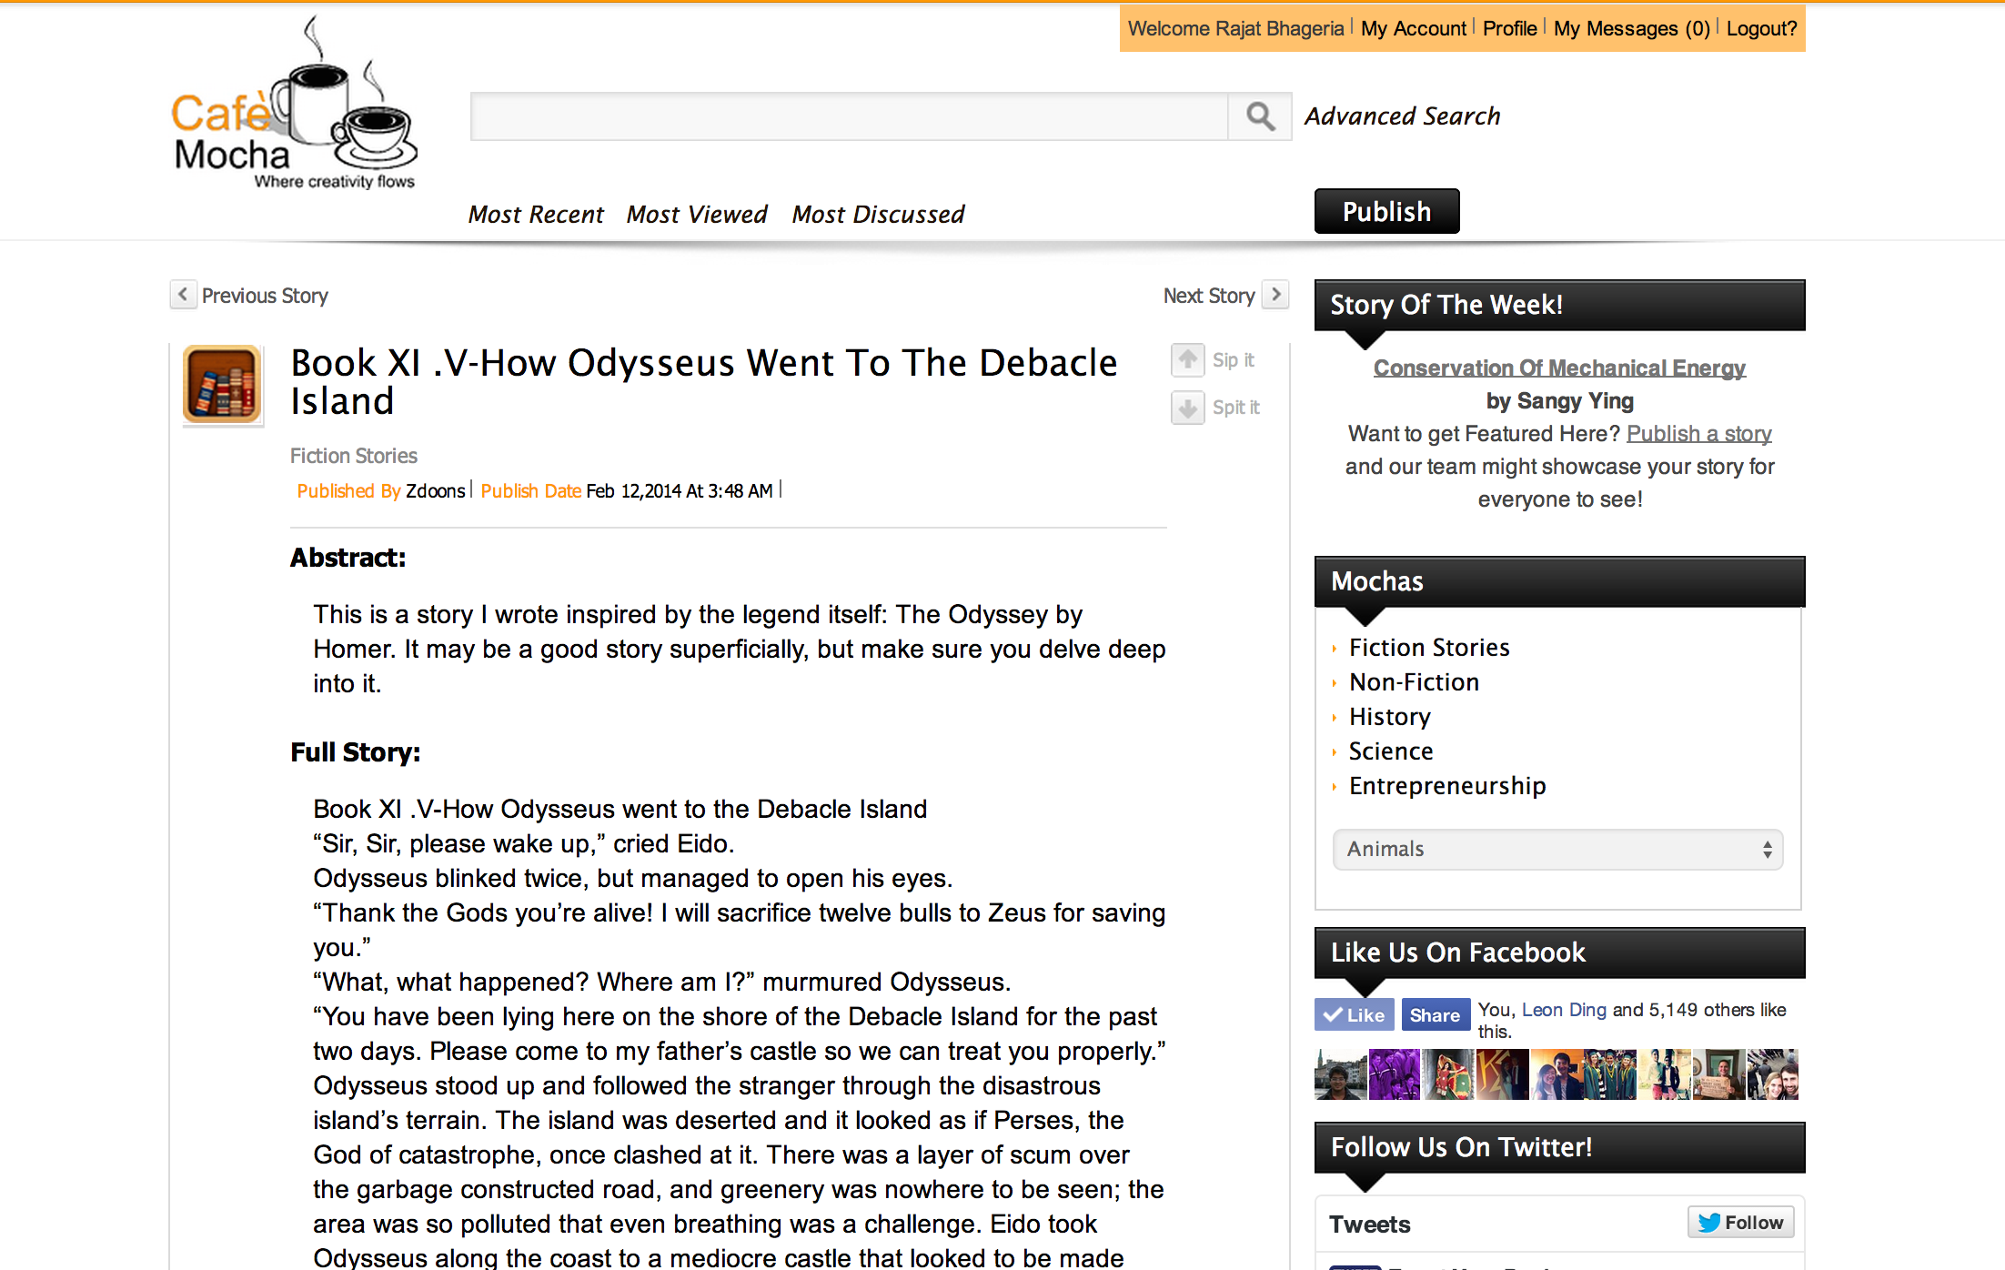Toggle the Facebook Like button
The image size is (2005, 1270).
[x=1354, y=1014]
